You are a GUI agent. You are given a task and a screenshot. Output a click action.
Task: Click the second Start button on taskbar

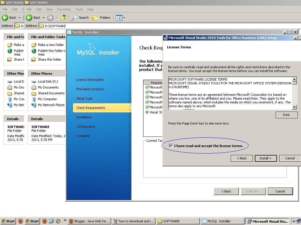[32, 221]
